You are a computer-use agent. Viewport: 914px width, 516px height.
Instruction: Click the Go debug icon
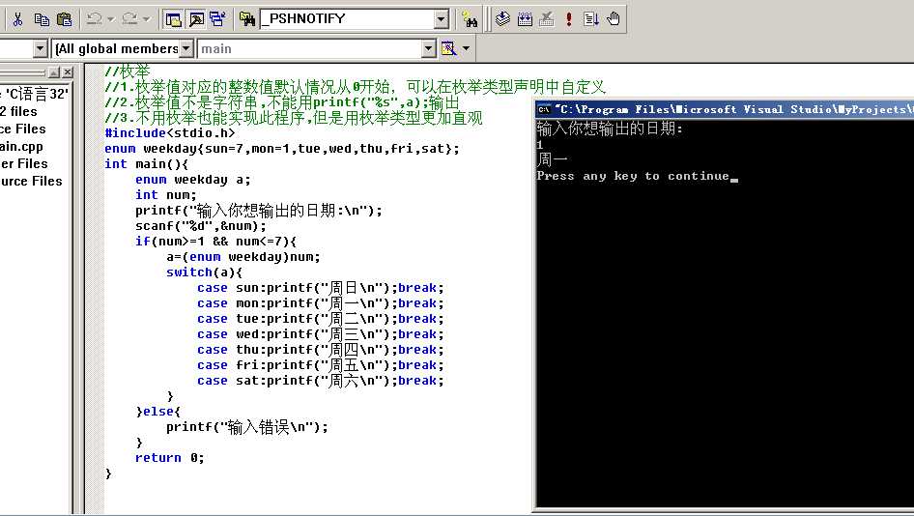click(590, 19)
